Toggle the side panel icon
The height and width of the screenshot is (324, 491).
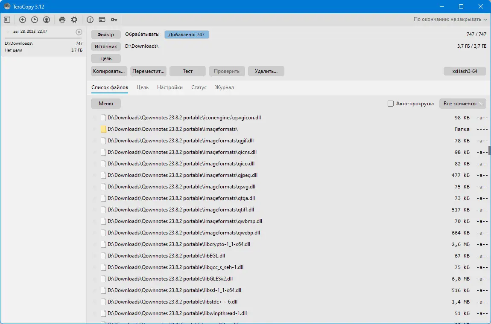(7, 20)
